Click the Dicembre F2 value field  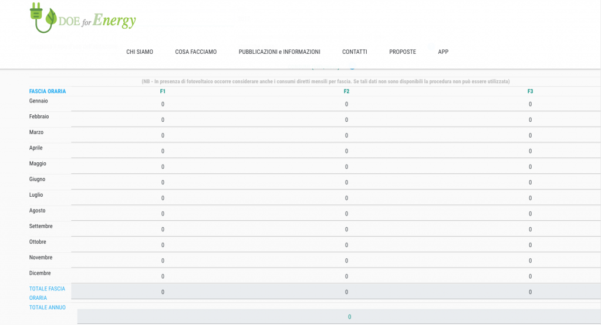tap(346, 276)
